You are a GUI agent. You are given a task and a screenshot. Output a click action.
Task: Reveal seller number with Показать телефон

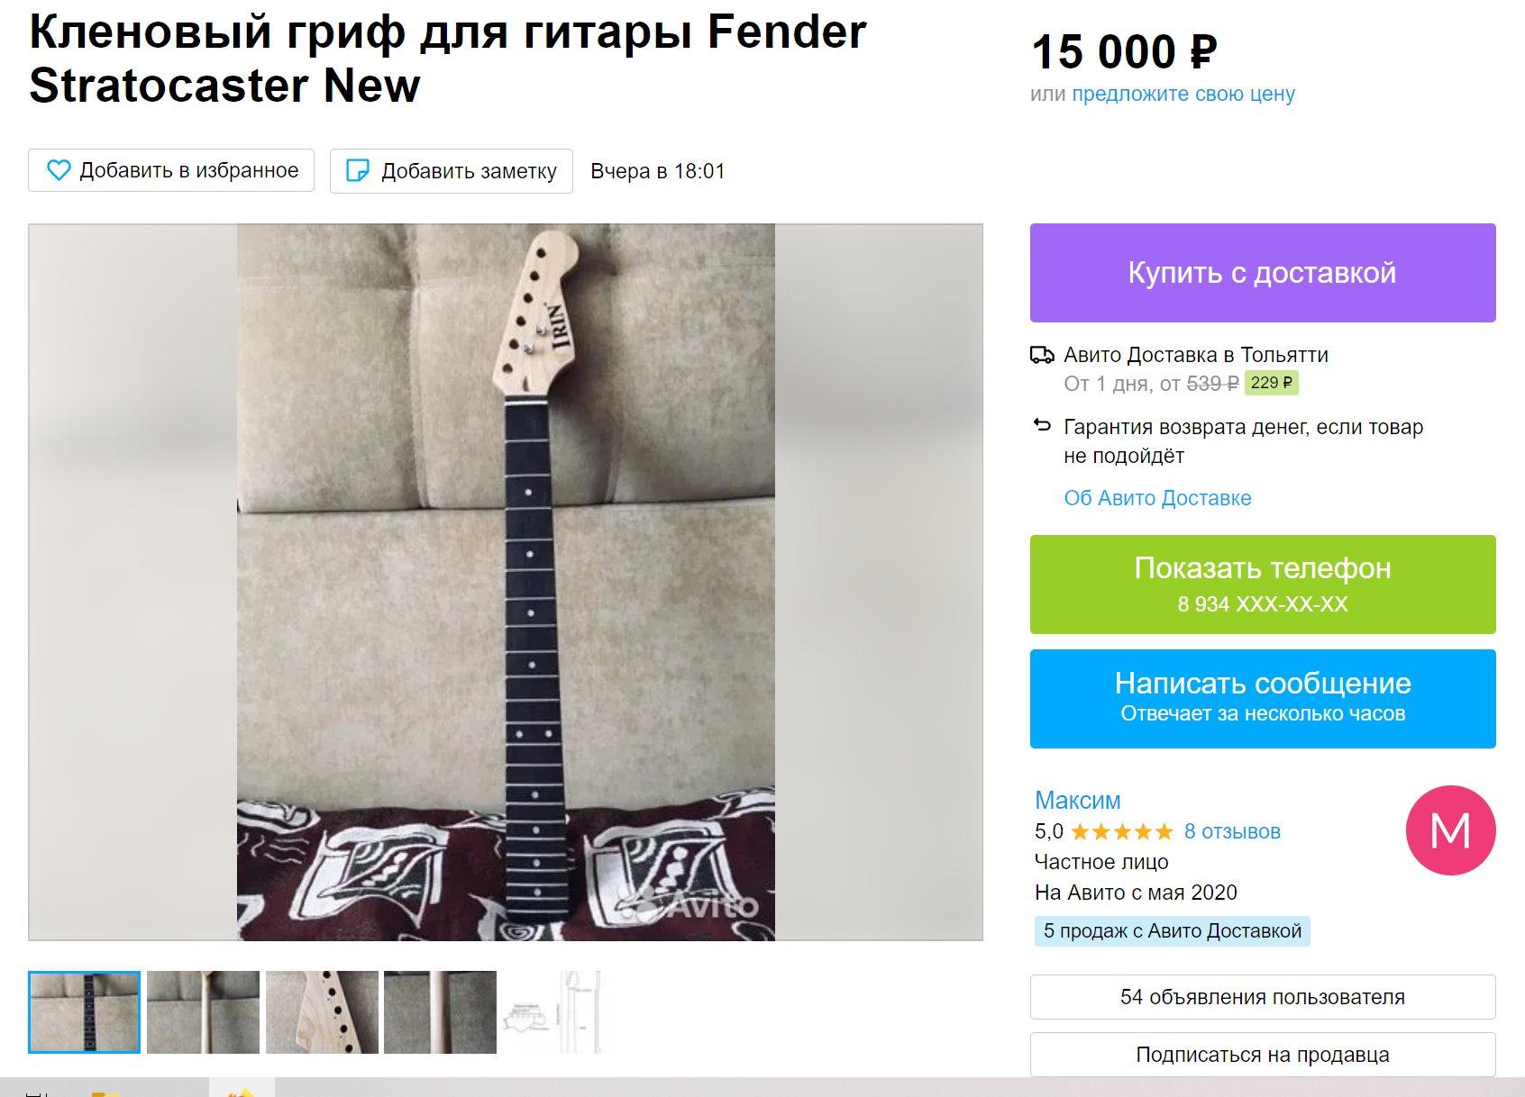pyautogui.click(x=1263, y=585)
